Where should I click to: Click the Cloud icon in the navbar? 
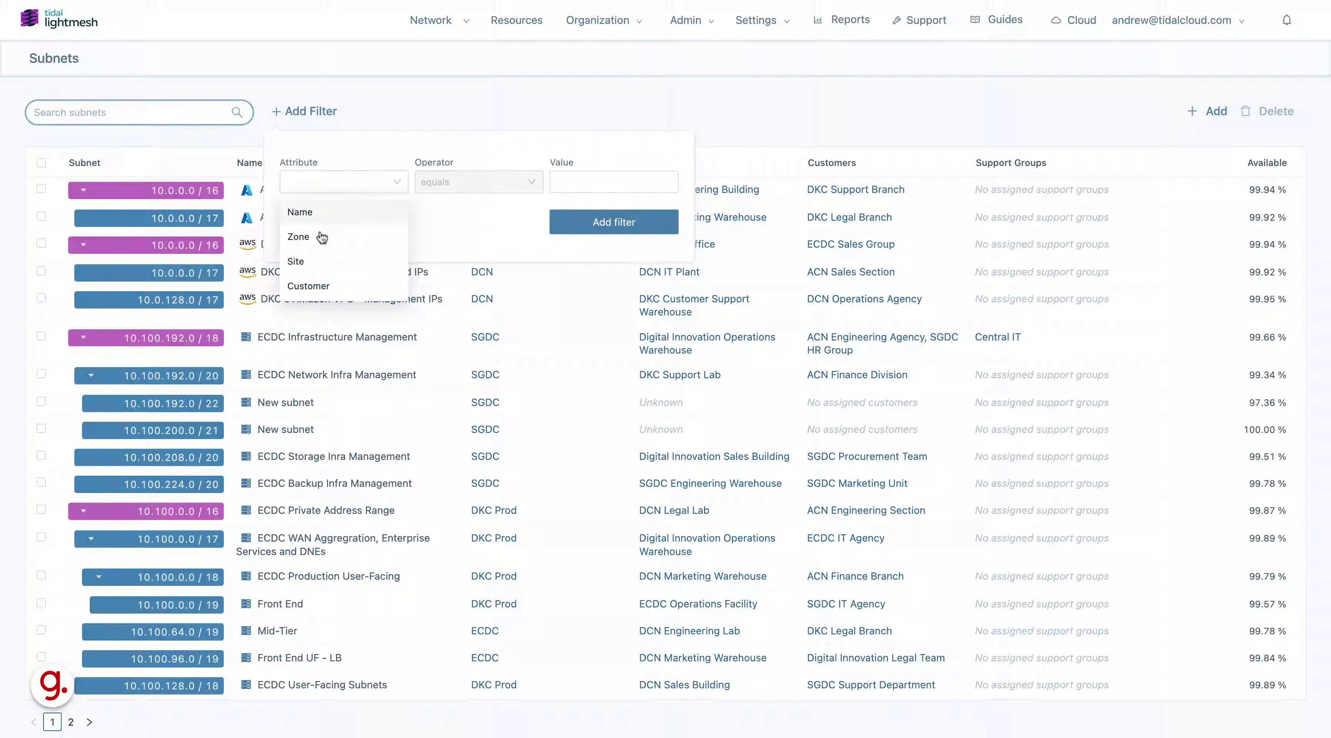pyautogui.click(x=1056, y=20)
